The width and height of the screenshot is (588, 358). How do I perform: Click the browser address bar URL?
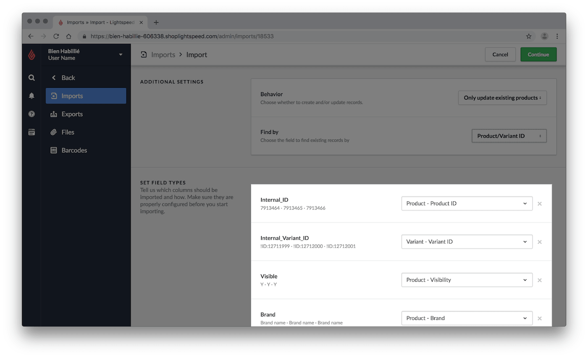pyautogui.click(x=182, y=36)
